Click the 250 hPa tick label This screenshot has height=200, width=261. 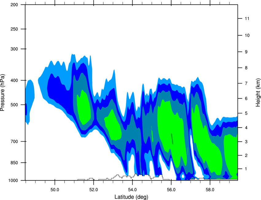[14, 29]
